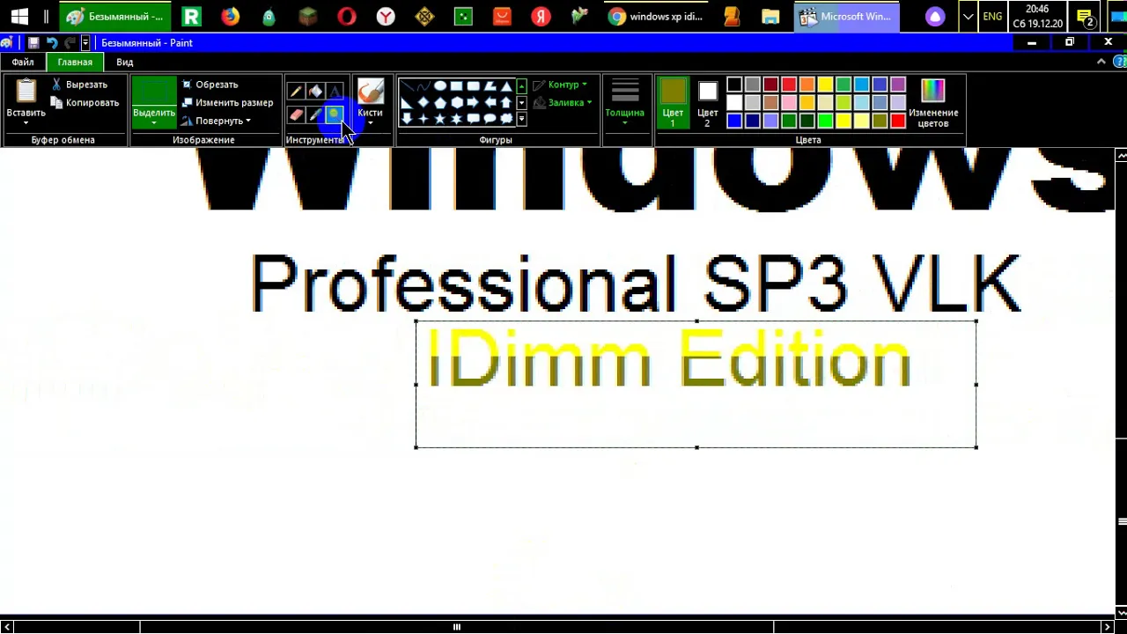Image resolution: width=1127 pixels, height=634 pixels.
Task: Open Chrome 'windows xp idi...' taskbar item
Action: pos(658,17)
